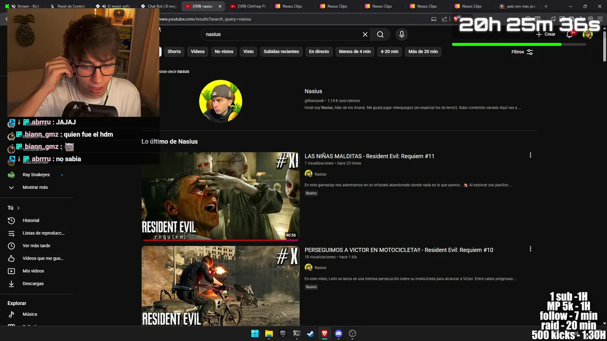Image resolution: width=607 pixels, height=341 pixels.
Task: Click the install app icon in address bar
Action: [x=433, y=19]
